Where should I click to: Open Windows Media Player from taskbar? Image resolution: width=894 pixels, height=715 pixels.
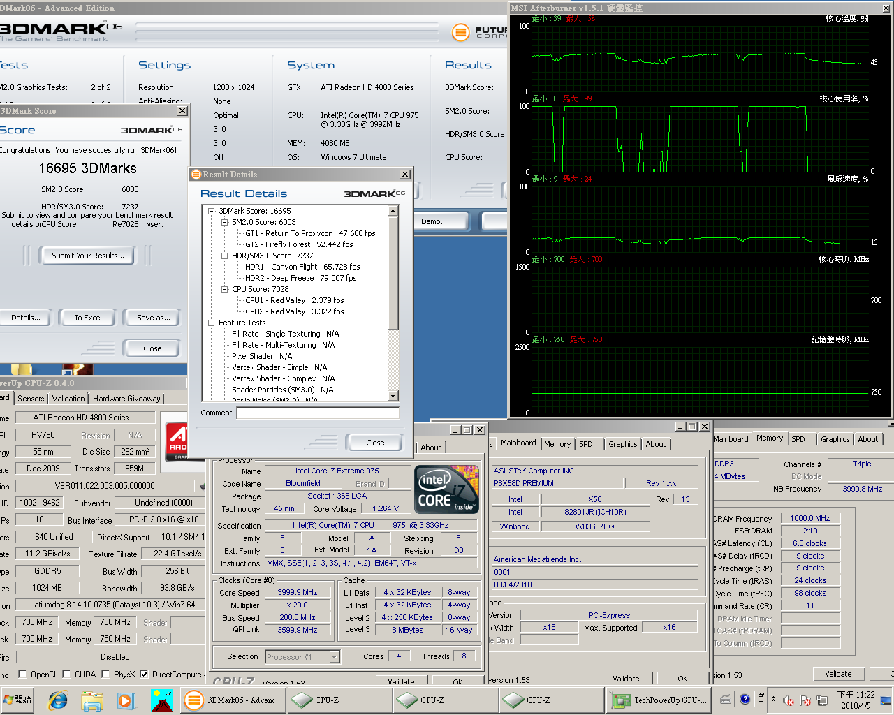coord(126,700)
